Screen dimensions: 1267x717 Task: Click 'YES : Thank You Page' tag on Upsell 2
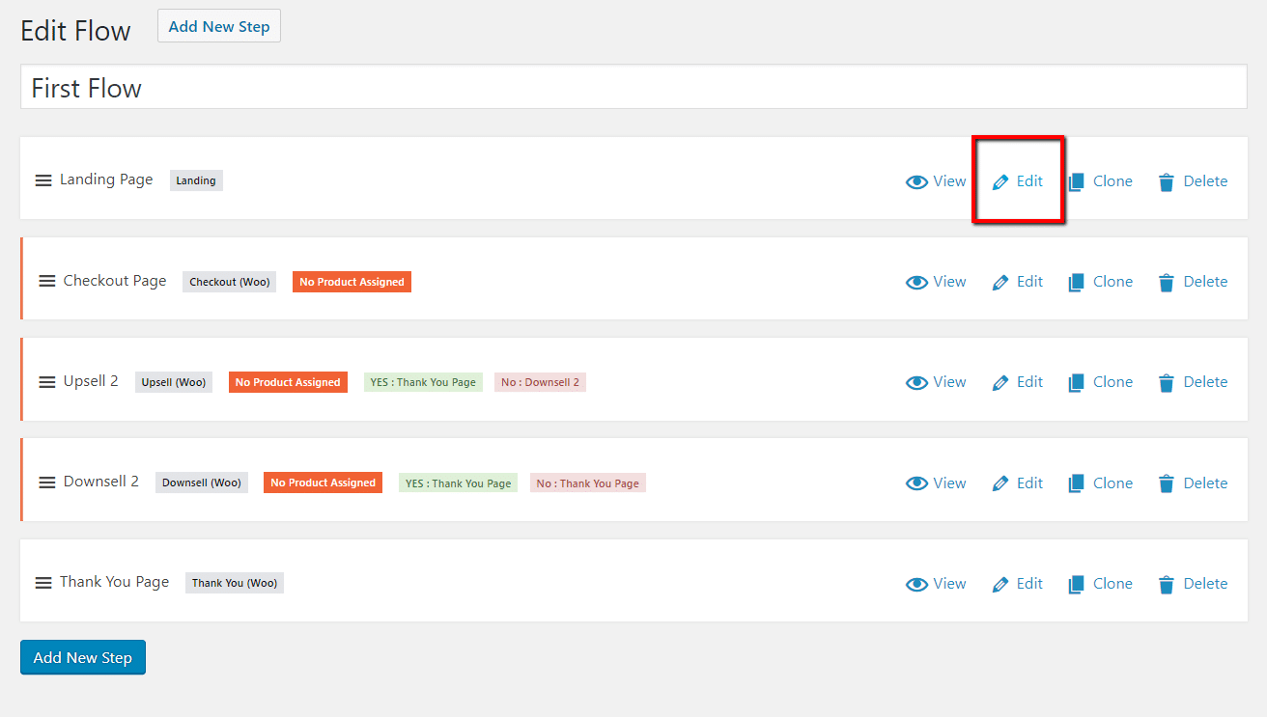tap(423, 382)
